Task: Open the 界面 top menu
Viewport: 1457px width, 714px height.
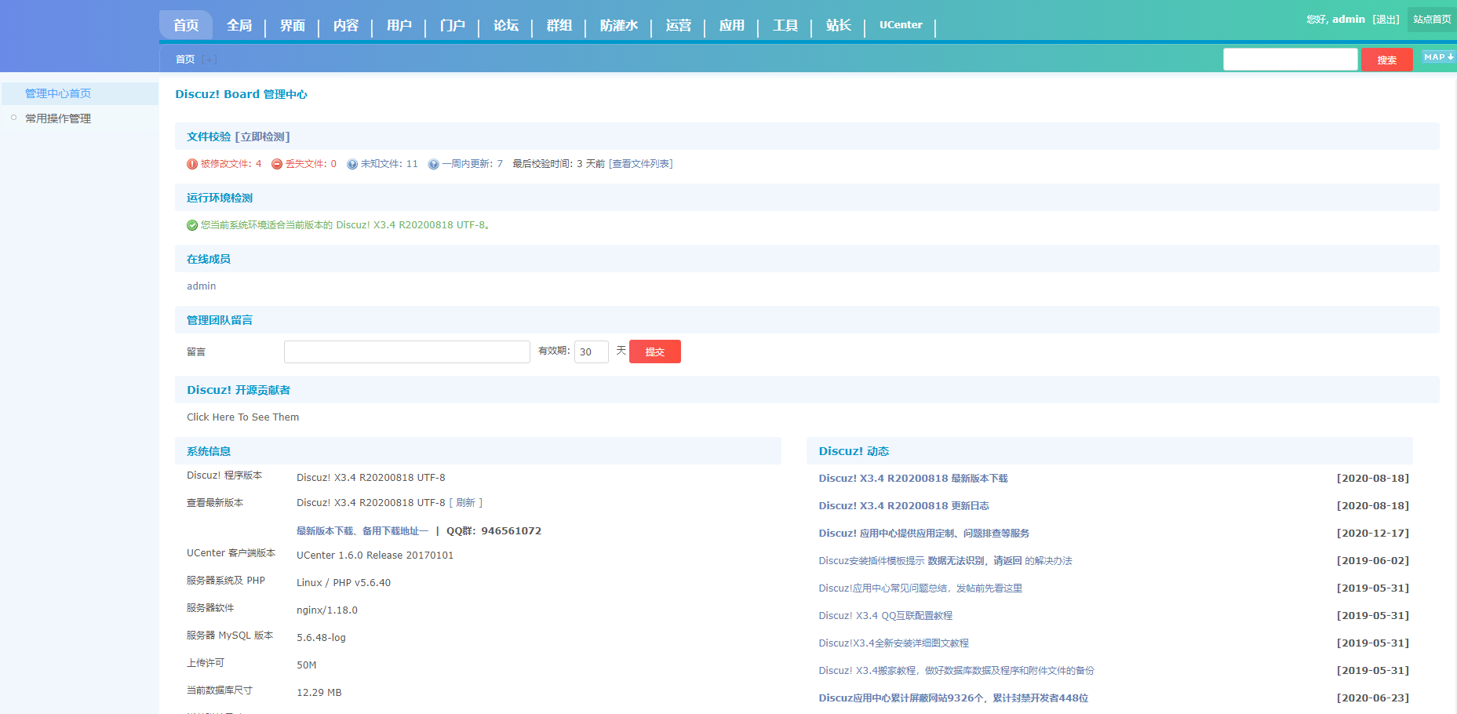Action: pyautogui.click(x=293, y=25)
